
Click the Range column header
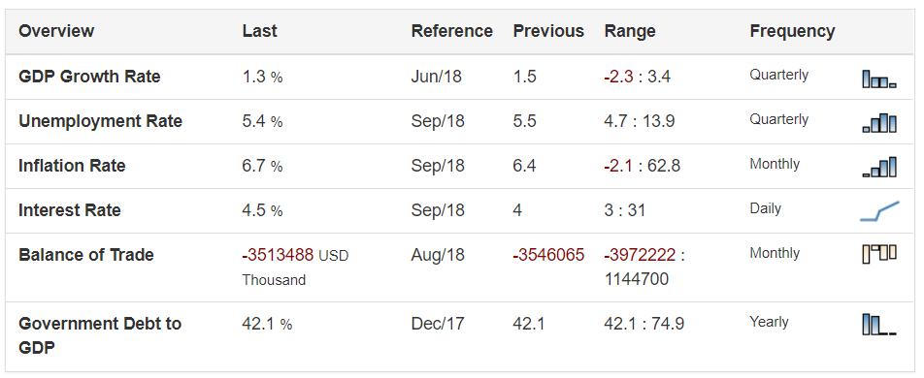point(630,31)
